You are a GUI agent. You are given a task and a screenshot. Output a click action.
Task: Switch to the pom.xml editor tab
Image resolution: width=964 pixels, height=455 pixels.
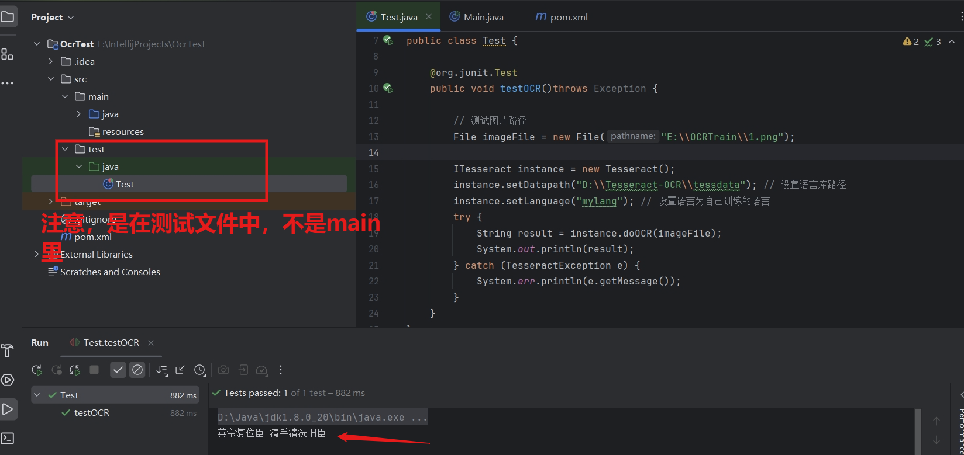[562, 17]
